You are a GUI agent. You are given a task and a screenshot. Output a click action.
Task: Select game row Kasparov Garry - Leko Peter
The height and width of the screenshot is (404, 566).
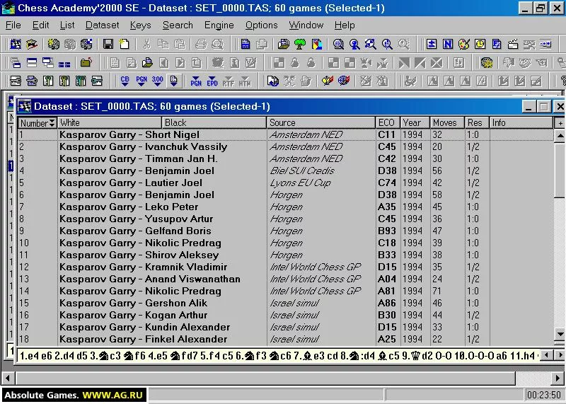pos(286,207)
